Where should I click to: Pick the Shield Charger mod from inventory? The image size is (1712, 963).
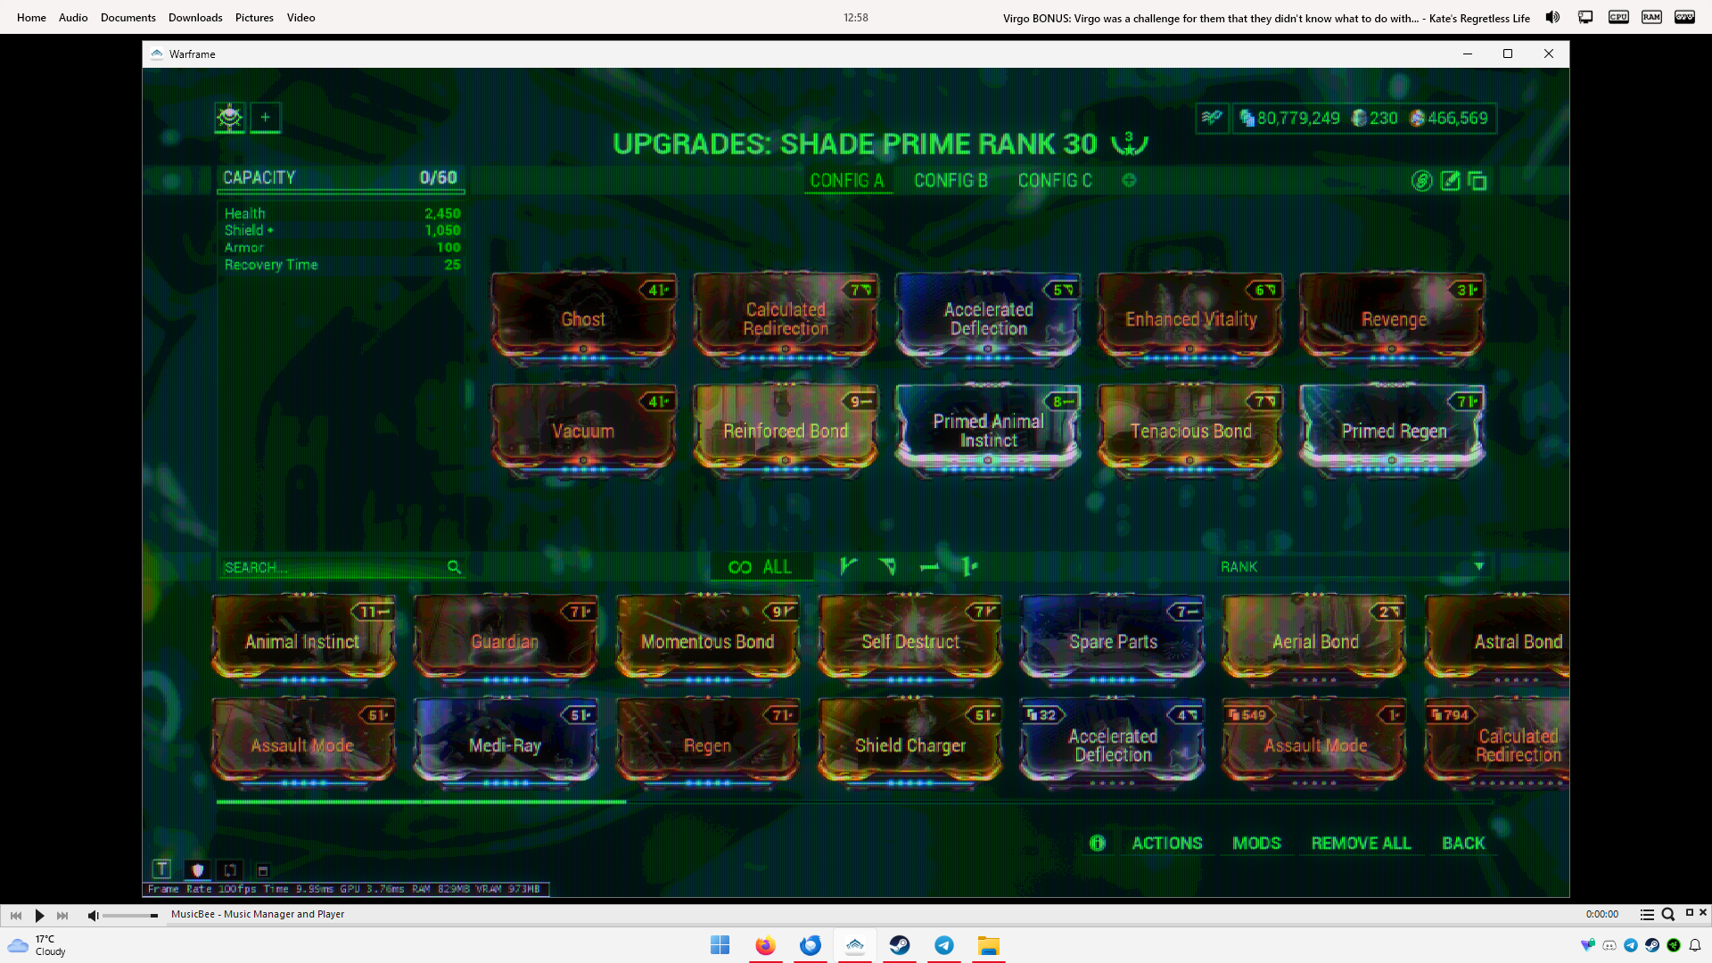(x=910, y=744)
